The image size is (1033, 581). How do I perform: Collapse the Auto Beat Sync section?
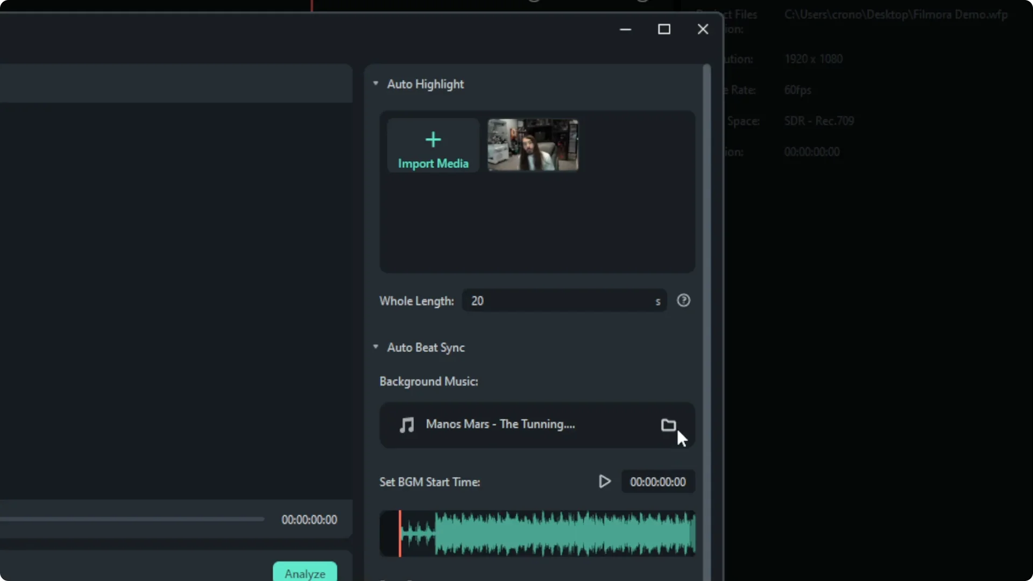click(x=376, y=347)
